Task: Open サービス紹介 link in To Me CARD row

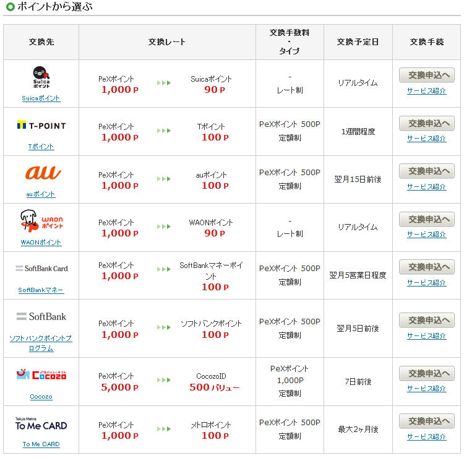Action: [x=426, y=437]
